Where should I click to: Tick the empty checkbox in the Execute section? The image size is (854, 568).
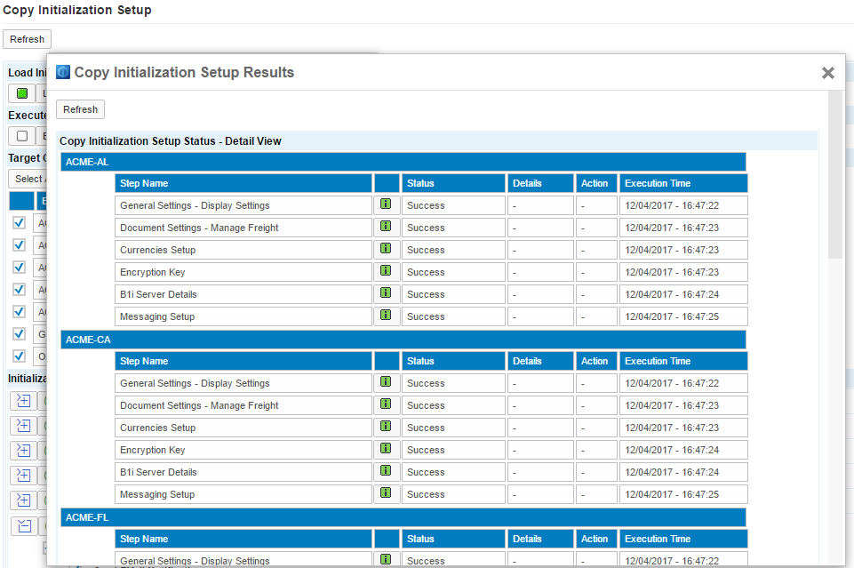(x=22, y=136)
